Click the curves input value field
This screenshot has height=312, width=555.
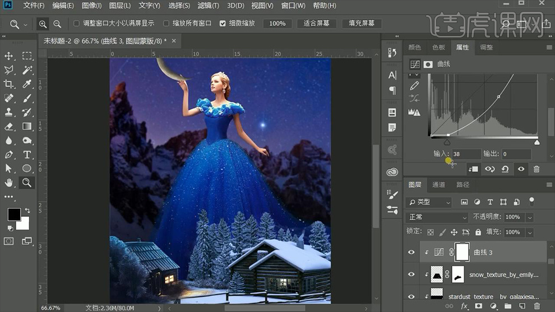pos(466,154)
